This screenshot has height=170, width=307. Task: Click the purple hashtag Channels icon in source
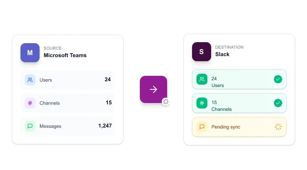(x=30, y=103)
